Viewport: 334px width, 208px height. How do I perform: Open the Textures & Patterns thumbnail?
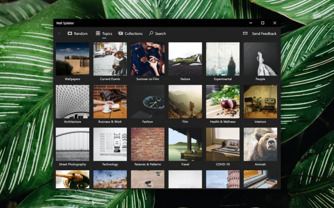click(x=148, y=145)
